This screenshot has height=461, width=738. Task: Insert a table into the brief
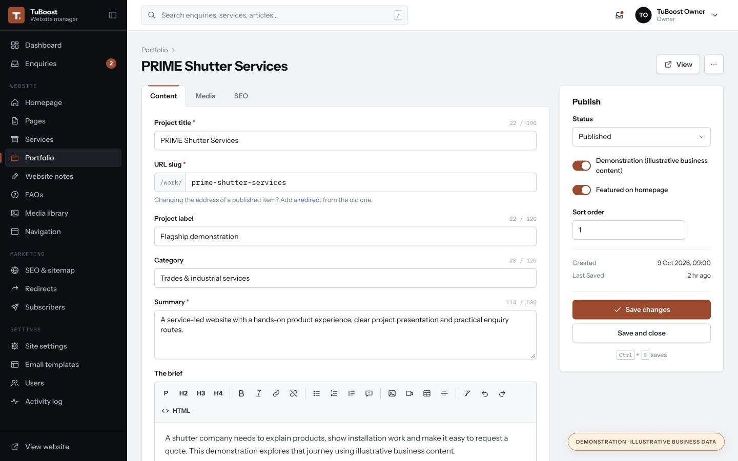click(427, 393)
